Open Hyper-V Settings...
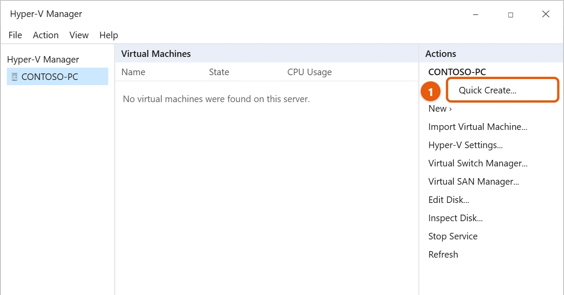The width and height of the screenshot is (564, 295). click(466, 145)
